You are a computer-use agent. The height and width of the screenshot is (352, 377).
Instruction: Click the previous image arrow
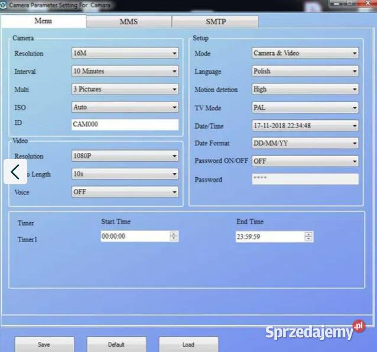(15, 172)
